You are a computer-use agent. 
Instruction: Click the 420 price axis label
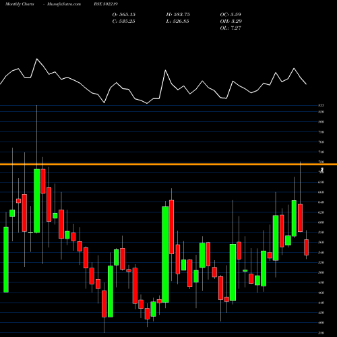pos(321,313)
